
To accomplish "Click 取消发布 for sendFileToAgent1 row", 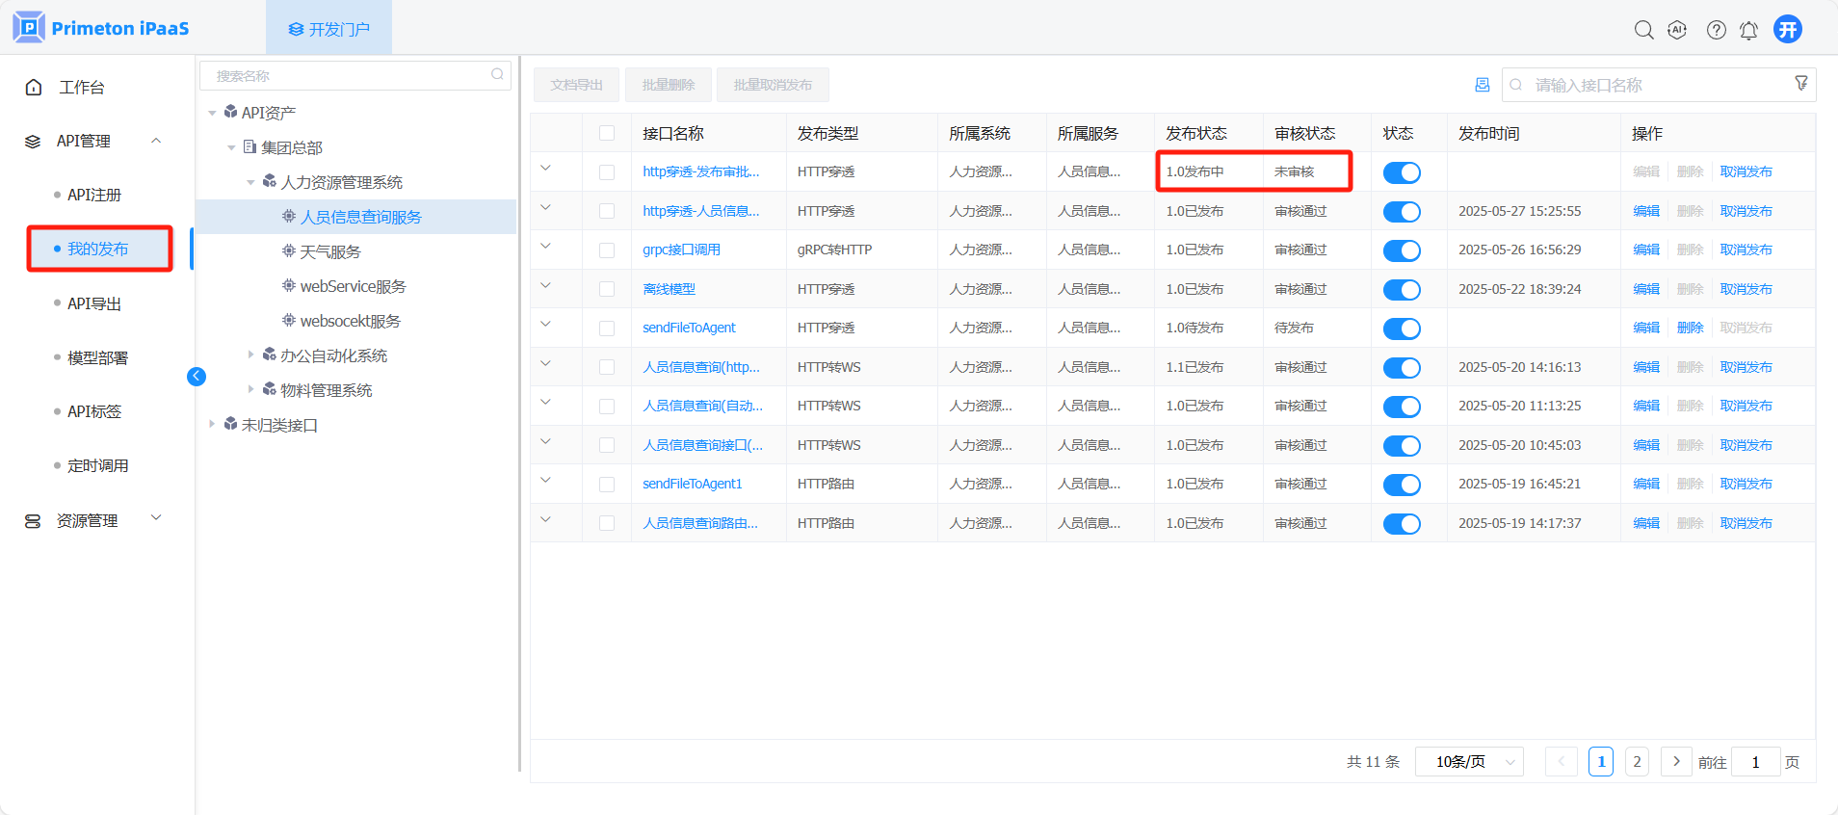I will (x=1746, y=484).
